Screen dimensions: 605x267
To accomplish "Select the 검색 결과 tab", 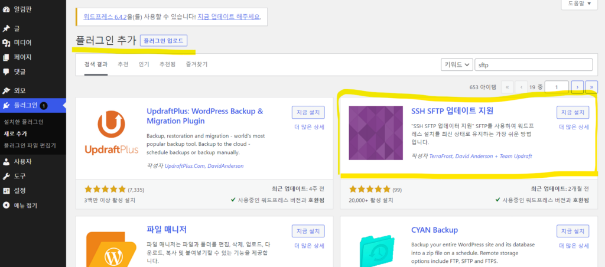I will (96, 64).
